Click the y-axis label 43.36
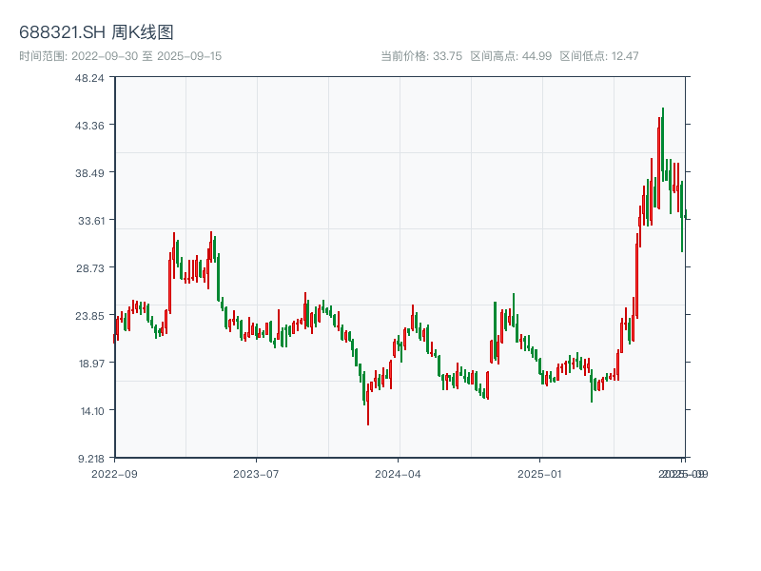The image size is (761, 571). 89,126
